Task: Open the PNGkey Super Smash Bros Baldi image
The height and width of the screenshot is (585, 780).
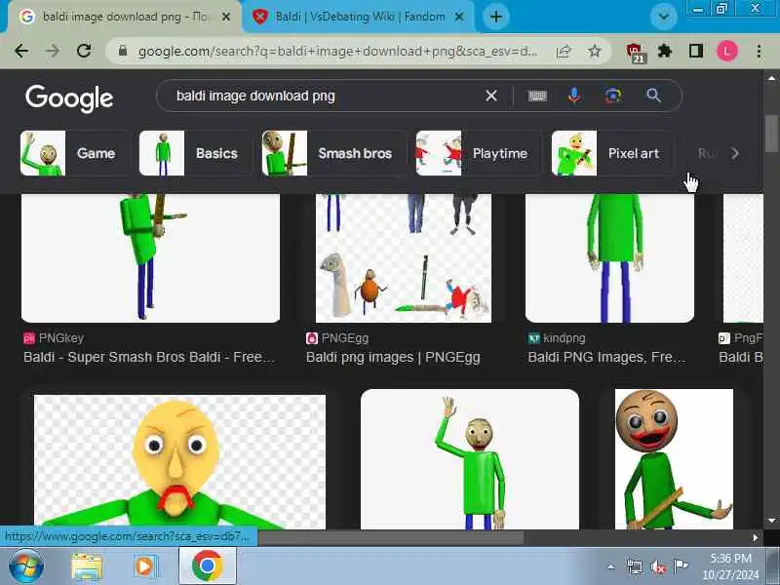Action: coord(151,258)
